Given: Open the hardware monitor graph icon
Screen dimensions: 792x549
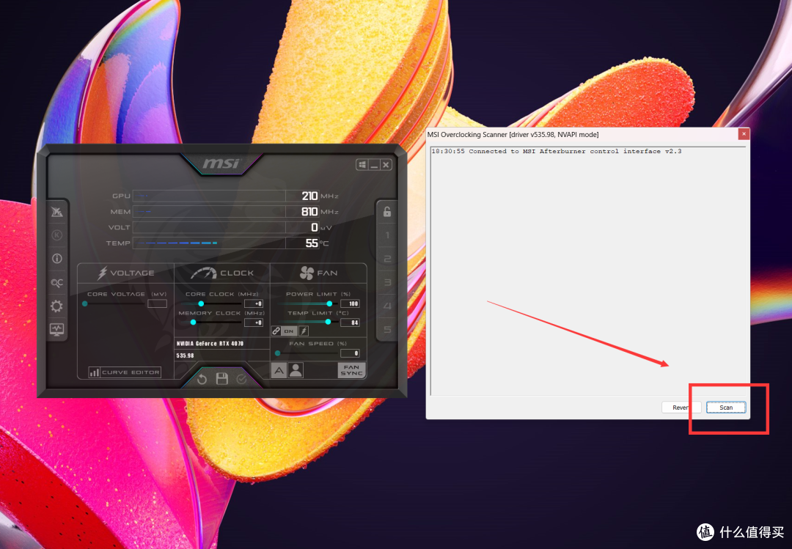Looking at the screenshot, I should 56,329.
